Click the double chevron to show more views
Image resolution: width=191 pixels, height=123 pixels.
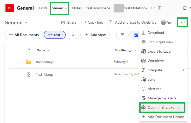73,35
